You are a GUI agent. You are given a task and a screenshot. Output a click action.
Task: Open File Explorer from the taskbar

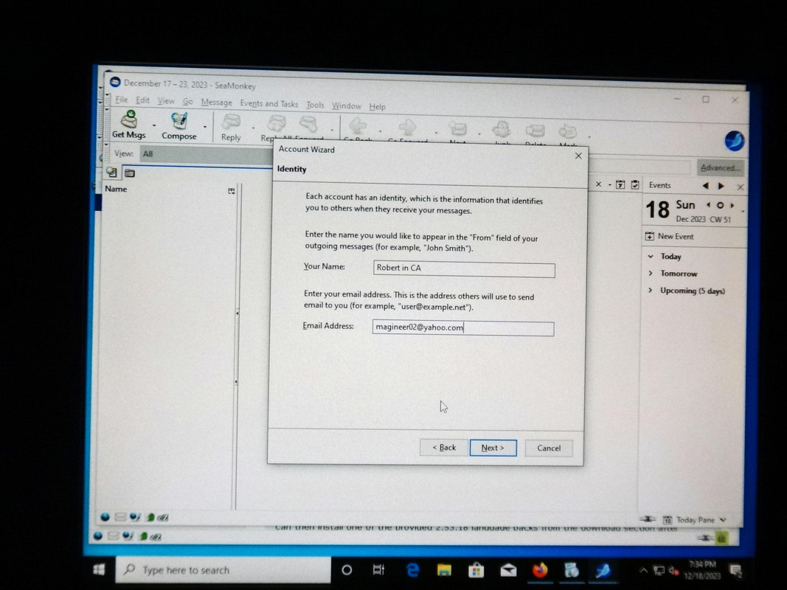click(x=444, y=570)
